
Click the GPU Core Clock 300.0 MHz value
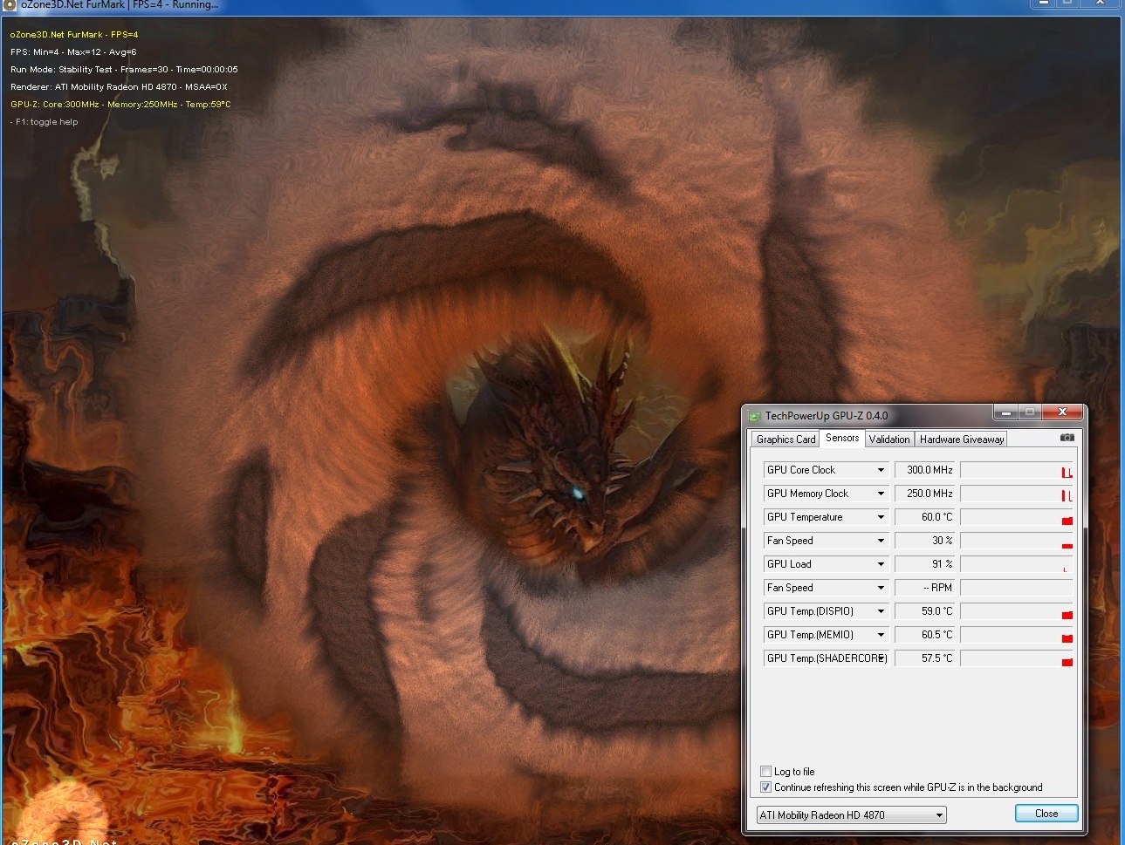pos(926,470)
